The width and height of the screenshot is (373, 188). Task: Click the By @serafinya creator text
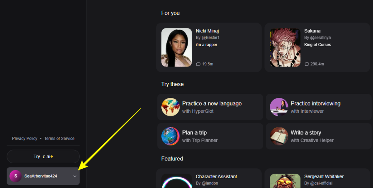pyautogui.click(x=317, y=37)
